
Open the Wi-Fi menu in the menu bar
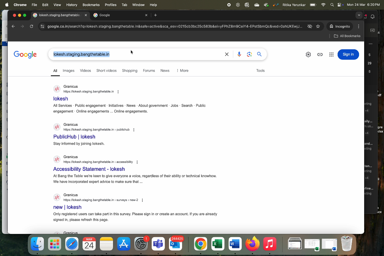pos(323,5)
